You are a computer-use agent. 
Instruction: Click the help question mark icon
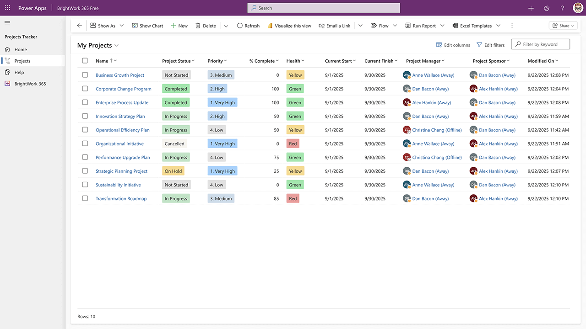point(562,8)
